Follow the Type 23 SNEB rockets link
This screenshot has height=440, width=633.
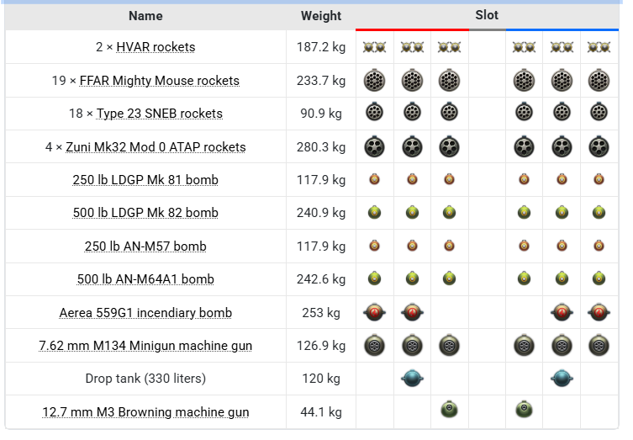tap(160, 114)
